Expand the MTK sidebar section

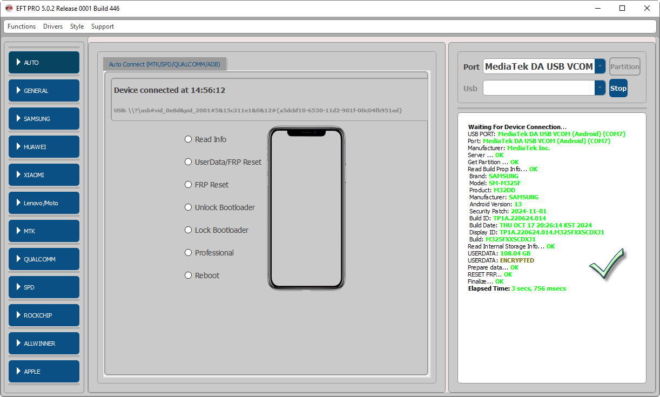(x=44, y=231)
